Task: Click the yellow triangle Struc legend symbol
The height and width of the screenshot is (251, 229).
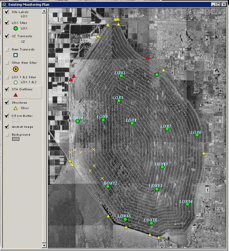Action: tap(15, 108)
